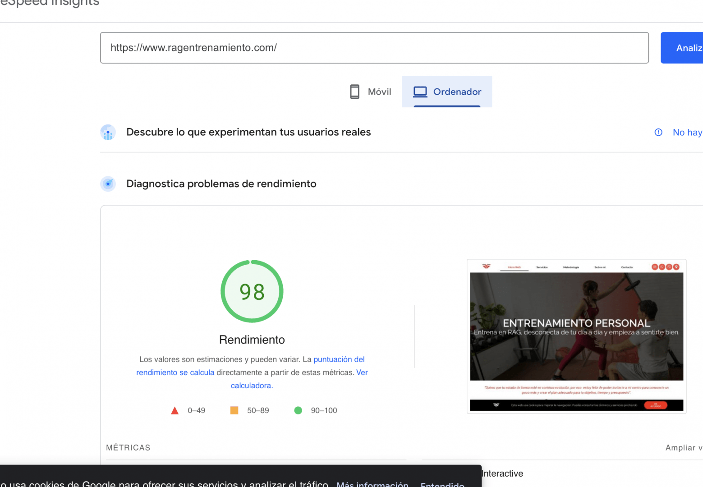This screenshot has height=487, width=703.
Task: Click 'Ampliar' view toggle next to Métricas
Action: click(x=684, y=448)
